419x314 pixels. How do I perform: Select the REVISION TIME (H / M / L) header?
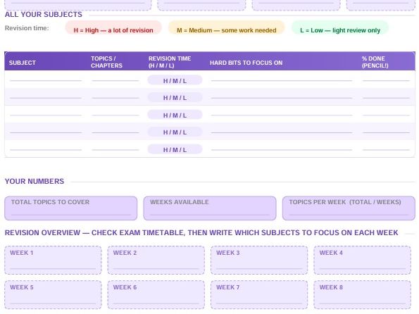170,62
